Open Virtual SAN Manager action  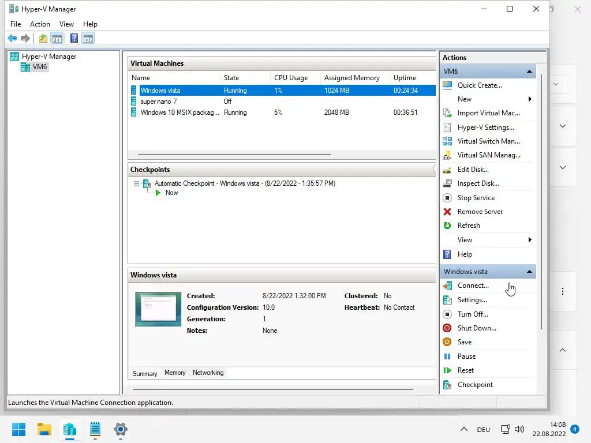click(488, 155)
